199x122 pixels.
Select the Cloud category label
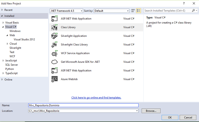[13, 44]
